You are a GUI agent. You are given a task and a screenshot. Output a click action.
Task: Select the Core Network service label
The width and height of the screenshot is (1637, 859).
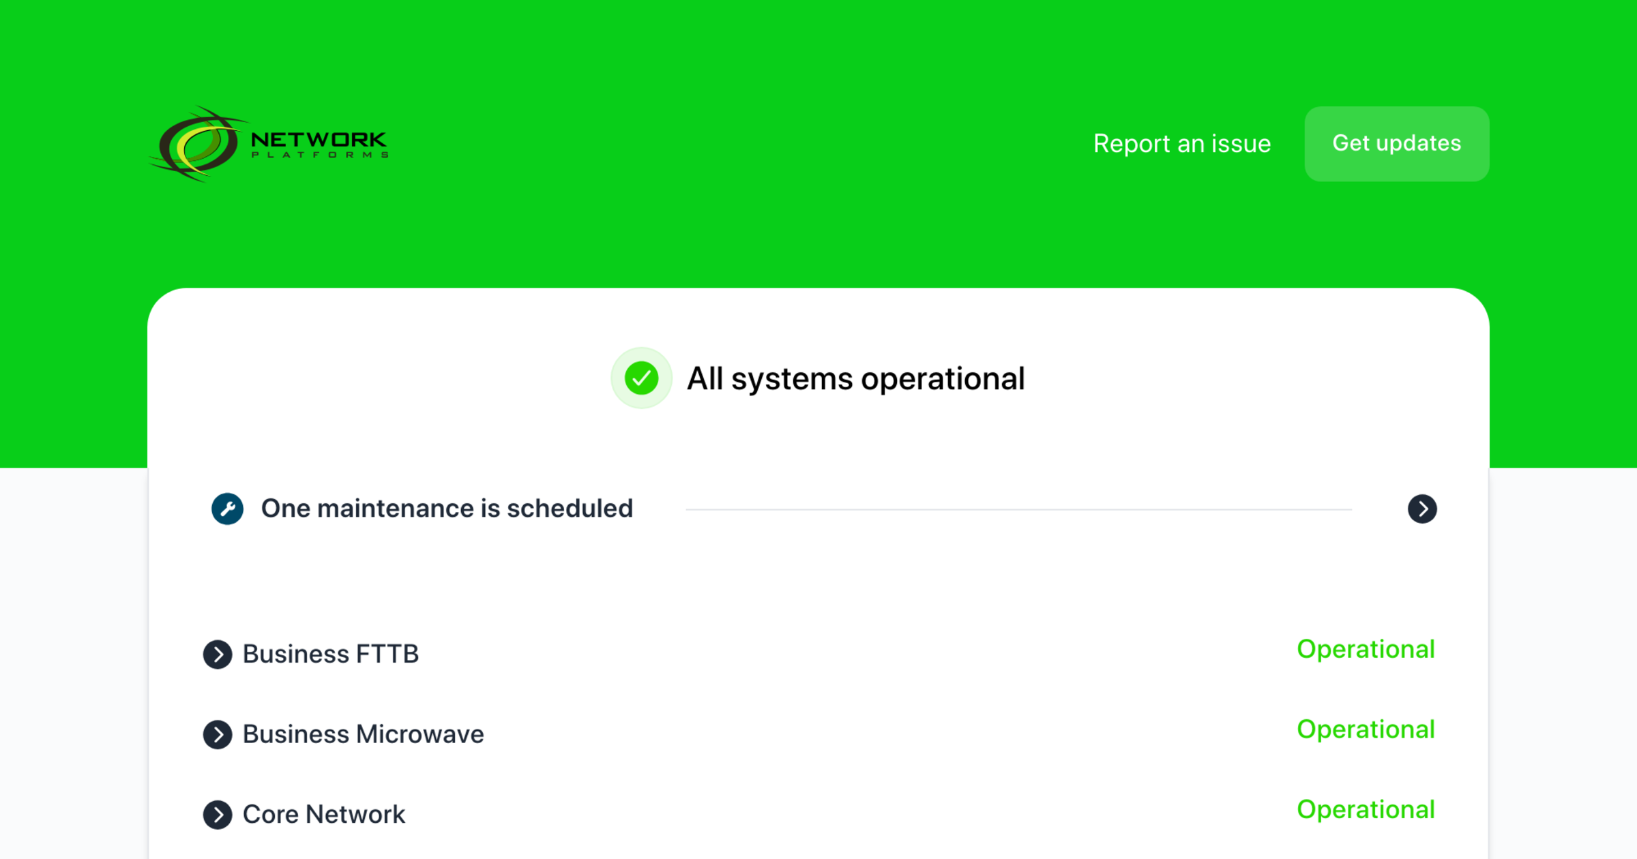323,814
